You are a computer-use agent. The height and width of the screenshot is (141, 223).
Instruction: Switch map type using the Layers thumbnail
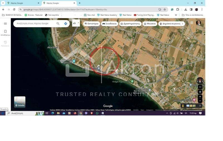20,102
